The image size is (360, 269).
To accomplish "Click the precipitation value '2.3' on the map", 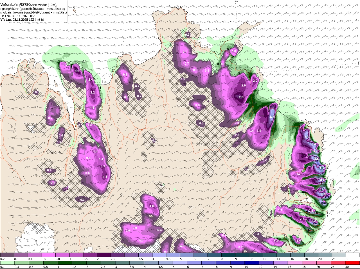I will (x=302, y=219).
